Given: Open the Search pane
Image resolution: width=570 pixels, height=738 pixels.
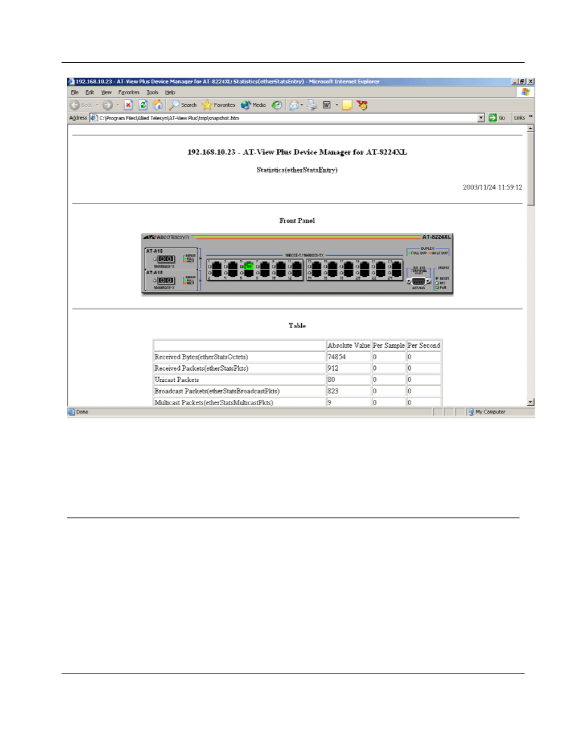Looking at the screenshot, I should pos(183,105).
